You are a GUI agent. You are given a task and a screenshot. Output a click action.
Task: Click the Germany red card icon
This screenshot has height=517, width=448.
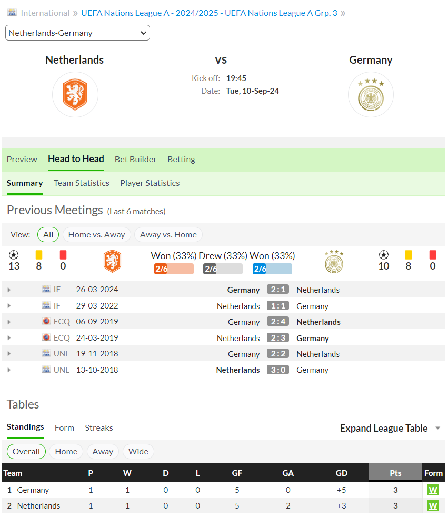click(x=433, y=255)
